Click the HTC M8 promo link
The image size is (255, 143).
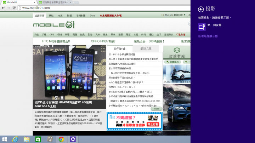56,41
